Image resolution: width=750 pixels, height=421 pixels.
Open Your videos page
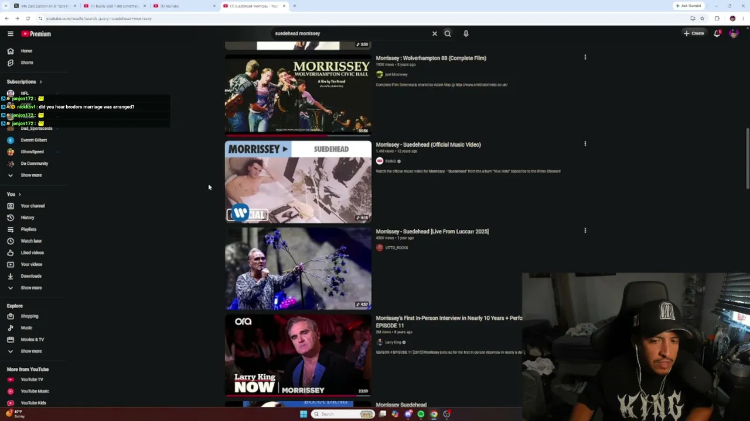[32, 264]
